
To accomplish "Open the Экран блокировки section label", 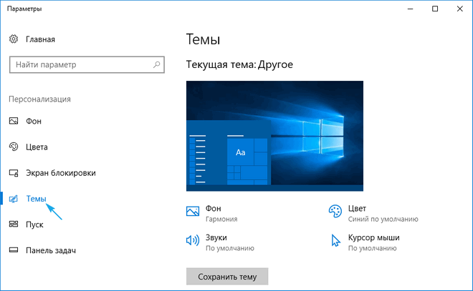I will (61, 173).
